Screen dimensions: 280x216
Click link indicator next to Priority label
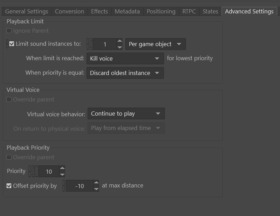click(30, 171)
